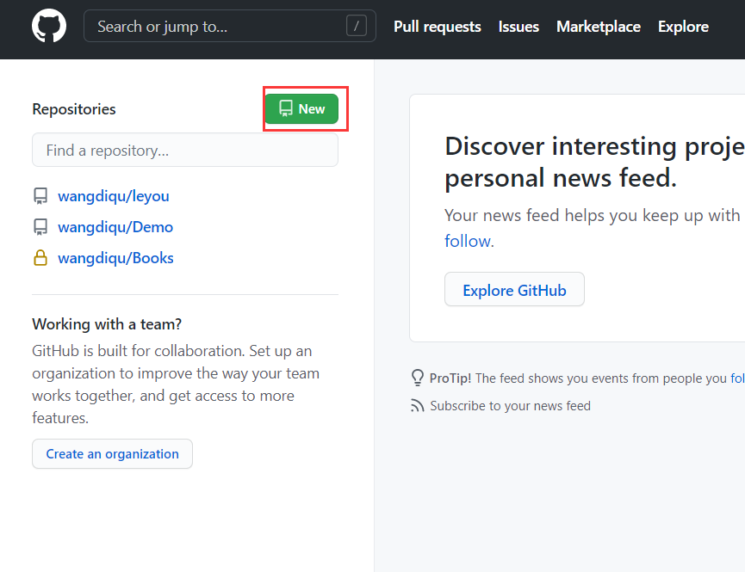Click the slash shortcut icon in search

point(357,27)
